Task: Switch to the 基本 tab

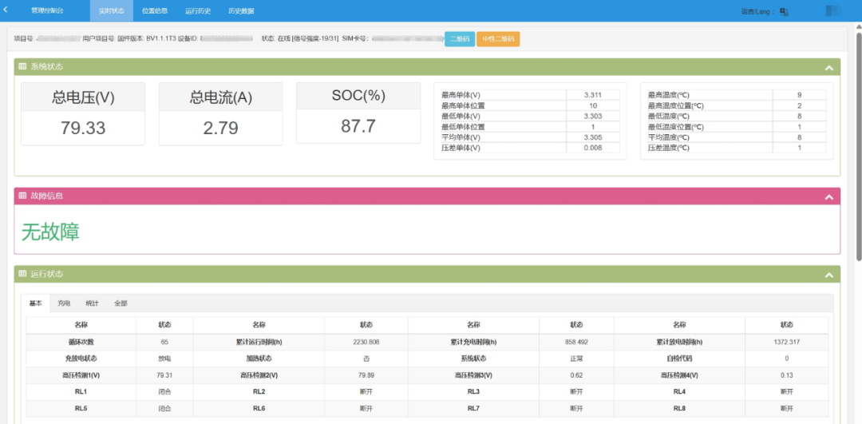Action: [x=35, y=303]
